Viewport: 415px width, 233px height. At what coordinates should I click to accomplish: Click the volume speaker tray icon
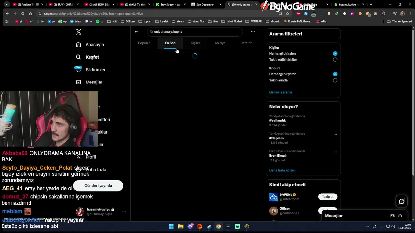(x=393, y=227)
